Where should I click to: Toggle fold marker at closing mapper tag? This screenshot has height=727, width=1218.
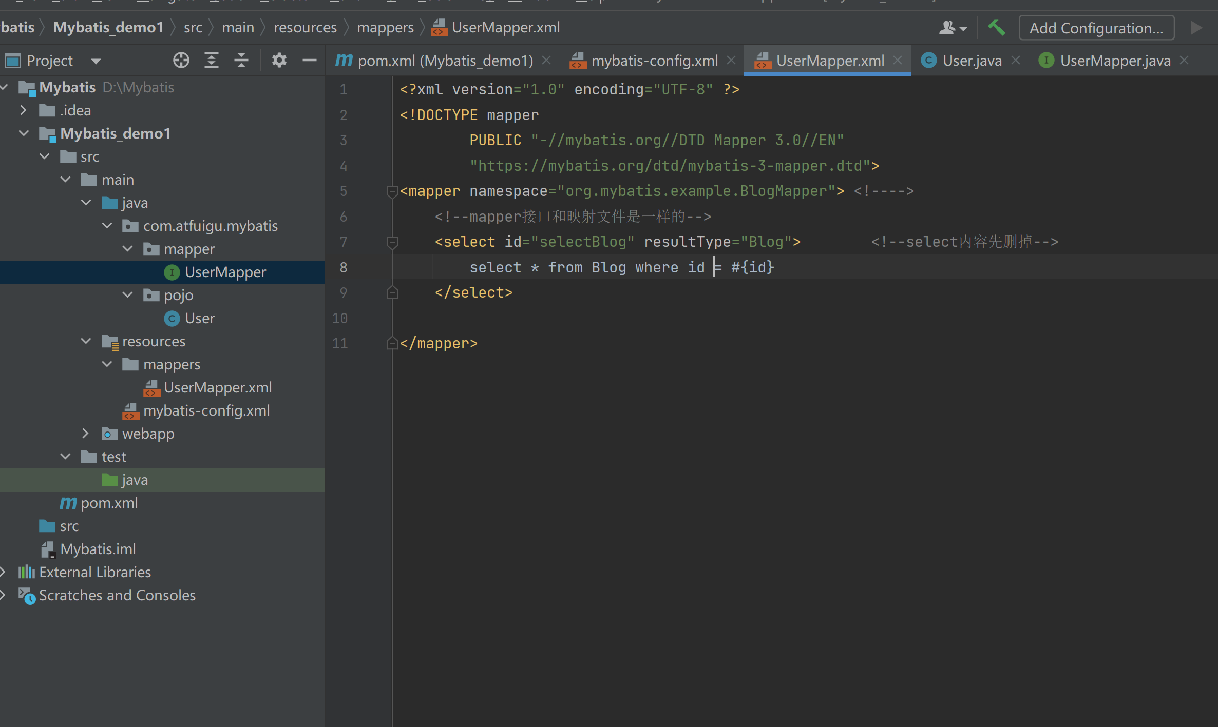[392, 343]
